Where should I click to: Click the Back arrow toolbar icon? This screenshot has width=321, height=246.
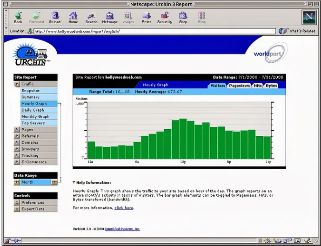click(18, 16)
